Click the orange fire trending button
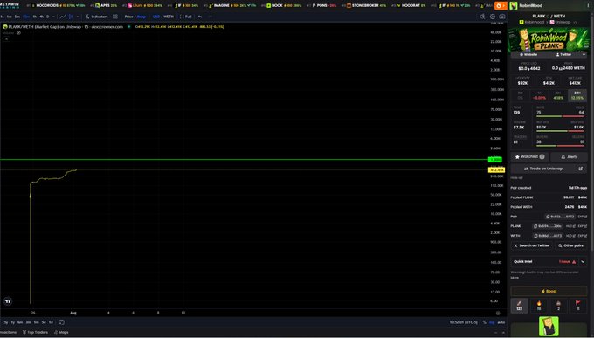The image size is (594, 338). (501, 6)
